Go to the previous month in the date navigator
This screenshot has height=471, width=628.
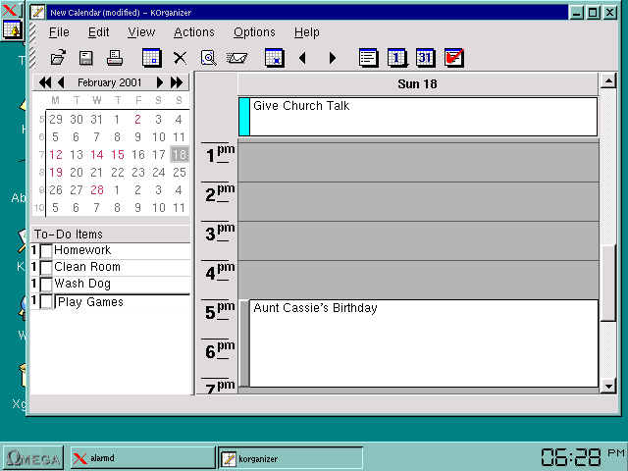pos(61,82)
